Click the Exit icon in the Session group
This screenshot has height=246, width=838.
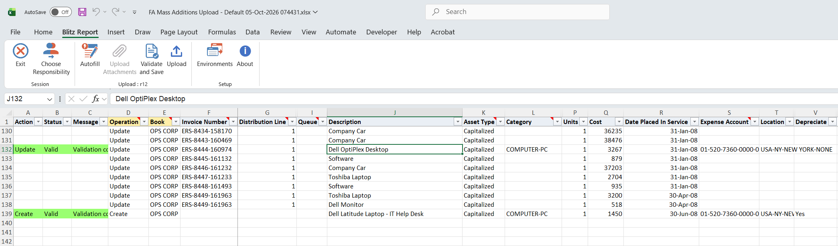(x=20, y=51)
